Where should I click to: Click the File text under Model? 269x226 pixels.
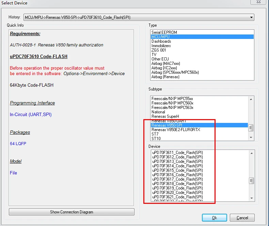13,173
